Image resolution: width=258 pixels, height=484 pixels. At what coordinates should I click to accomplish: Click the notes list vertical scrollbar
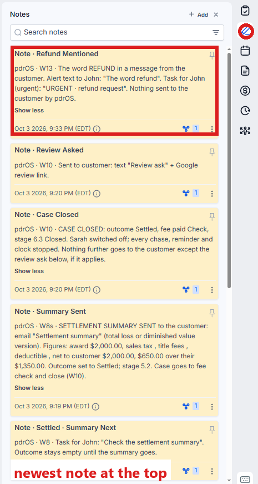coord(229,170)
